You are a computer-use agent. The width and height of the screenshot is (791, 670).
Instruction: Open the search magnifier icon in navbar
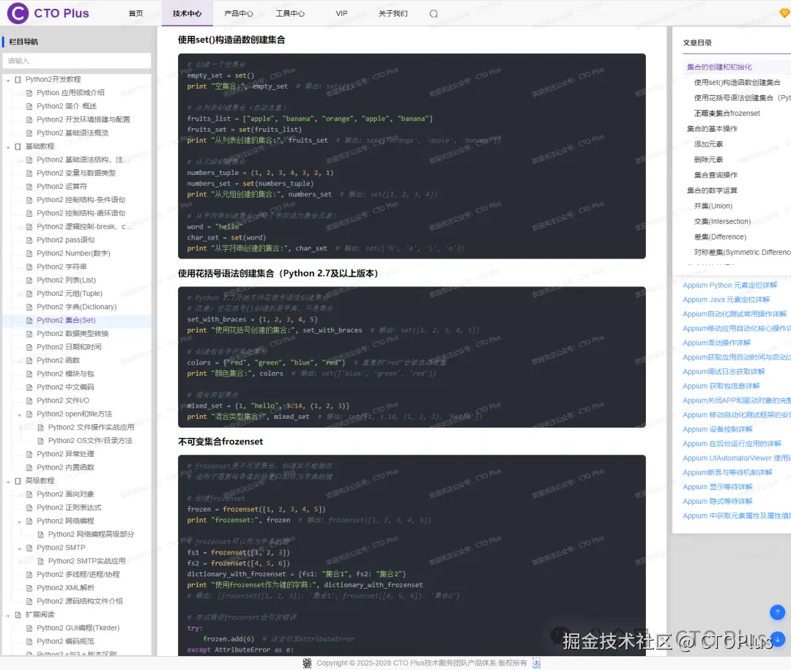pos(434,14)
